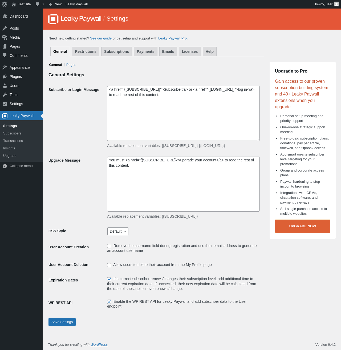Click the Appearance paintbrush icon
The image size is (341, 350).
click(x=5, y=67)
